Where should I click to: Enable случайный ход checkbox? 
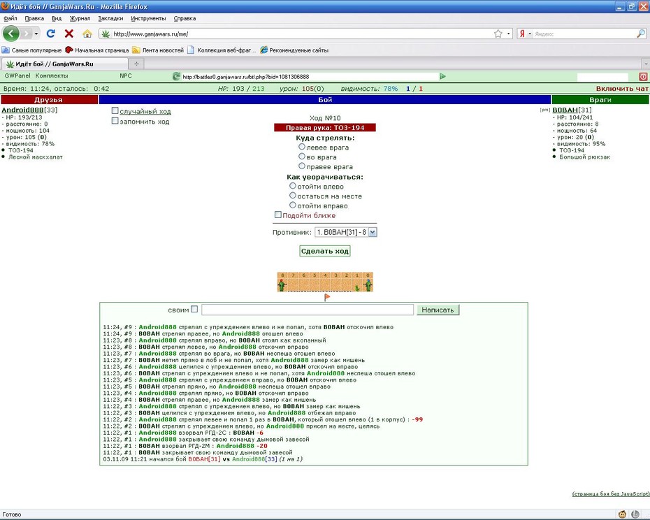115,110
